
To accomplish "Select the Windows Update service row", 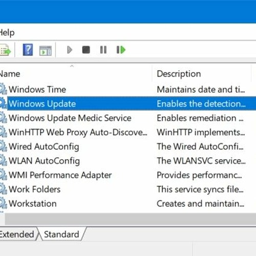I will pos(132,103).
